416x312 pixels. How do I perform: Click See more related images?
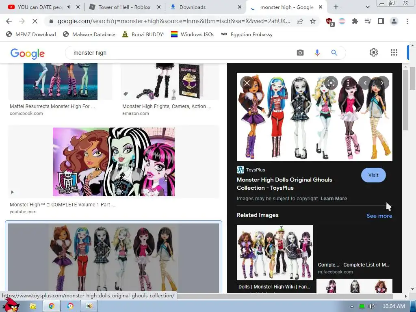click(379, 216)
